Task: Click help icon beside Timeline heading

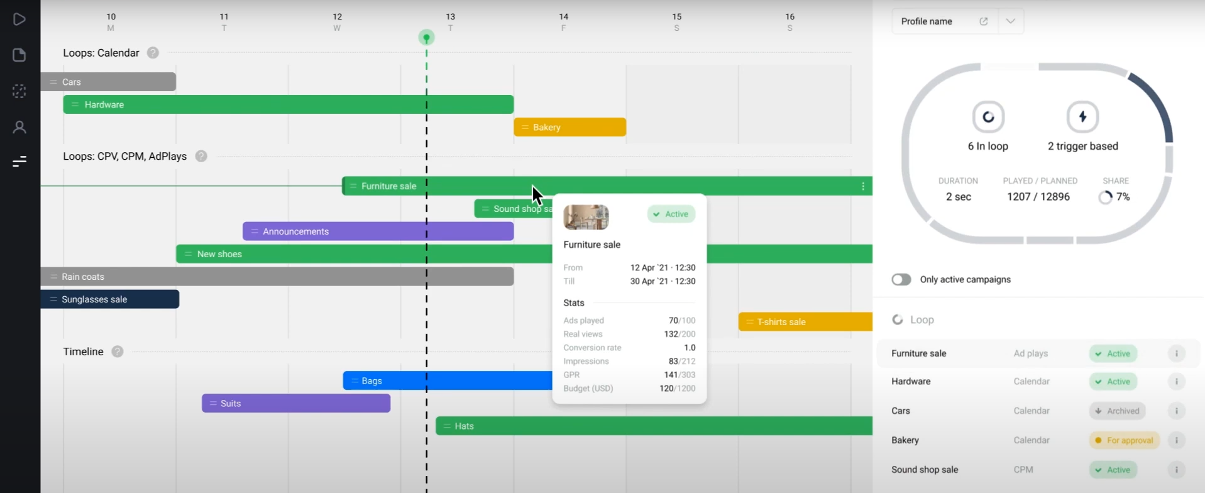Action: pyautogui.click(x=118, y=352)
